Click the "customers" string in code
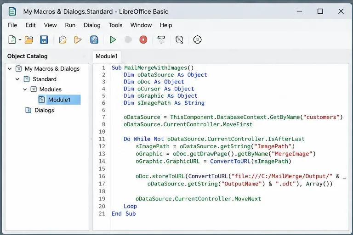Screen dimensions: 353x235 321,117
